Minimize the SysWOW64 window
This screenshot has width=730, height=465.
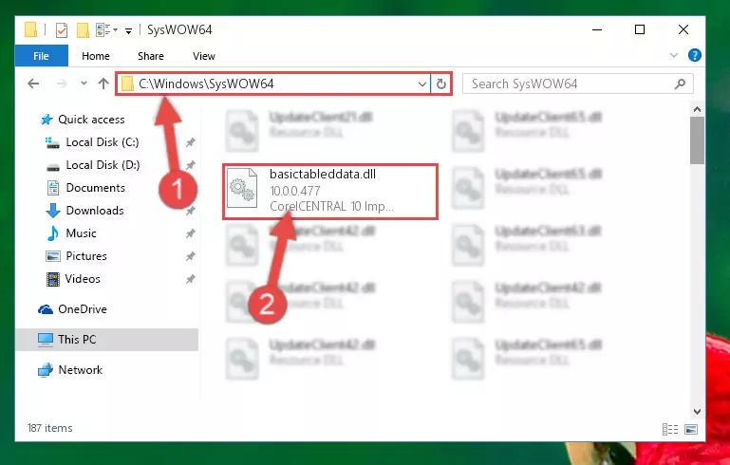597,29
